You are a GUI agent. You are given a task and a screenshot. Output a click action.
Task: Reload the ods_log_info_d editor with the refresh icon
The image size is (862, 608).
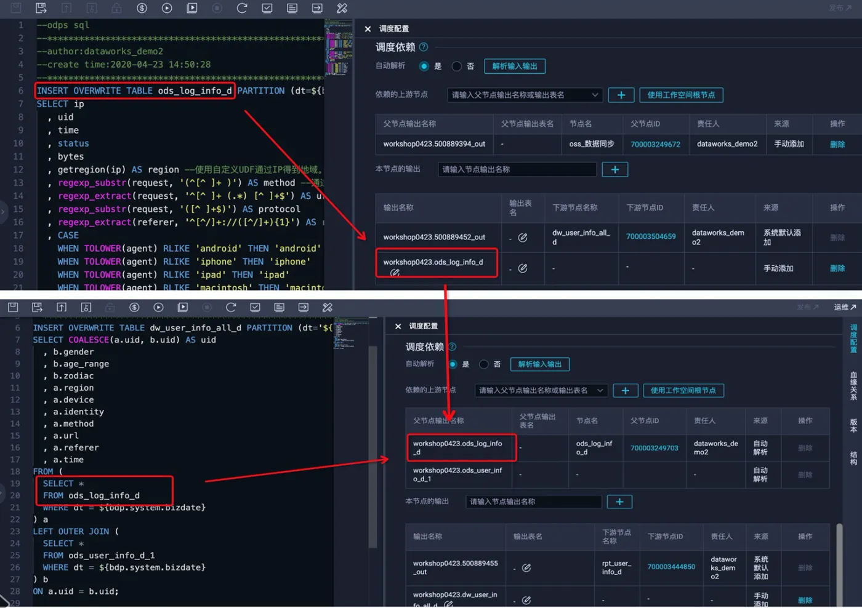tap(242, 8)
